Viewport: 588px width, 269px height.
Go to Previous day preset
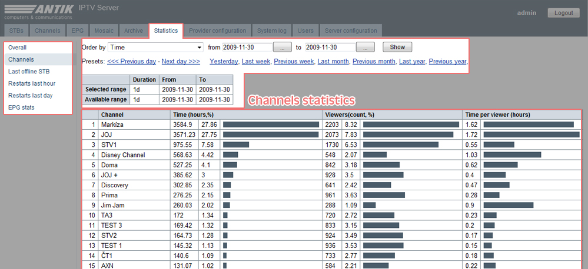(132, 61)
